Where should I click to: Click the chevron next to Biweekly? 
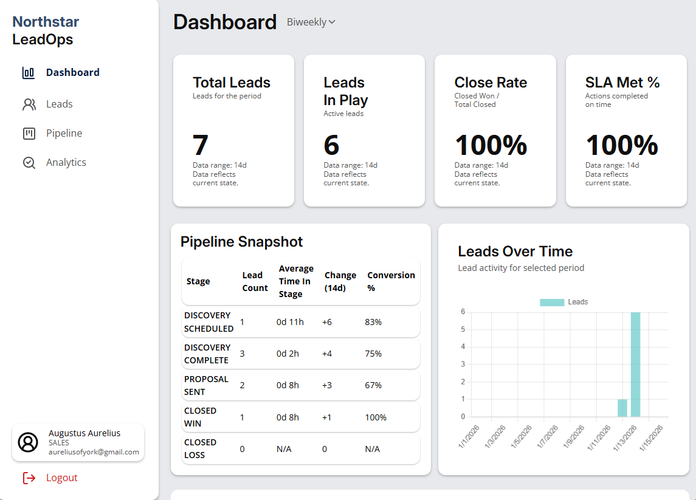point(331,22)
